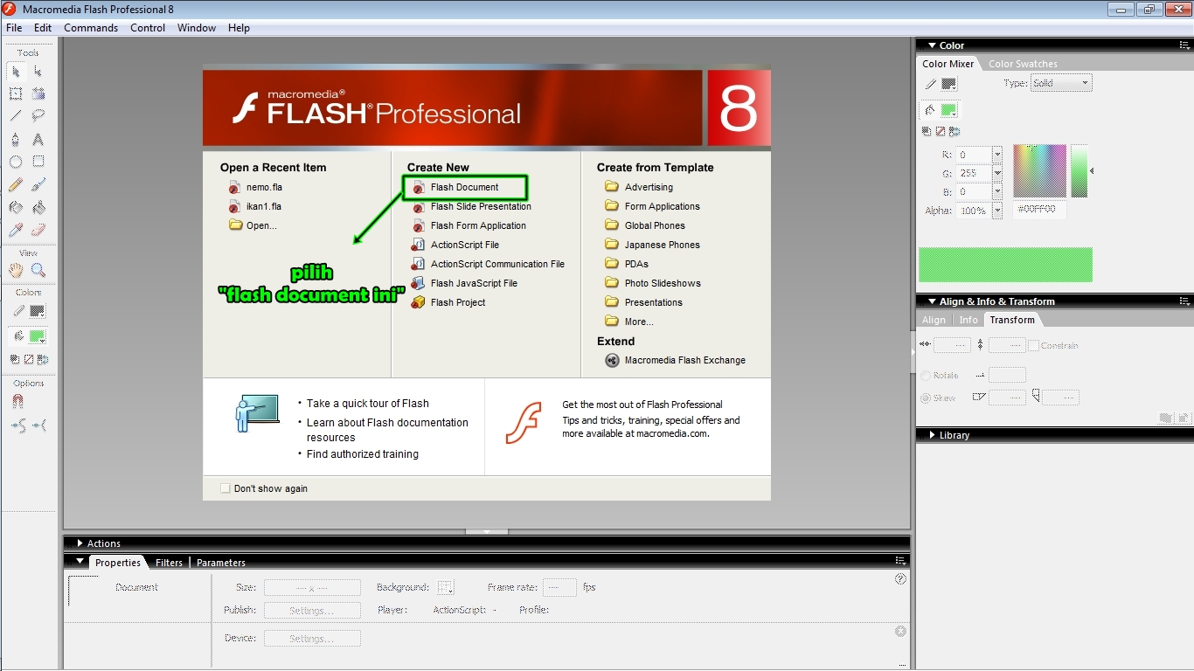Select the Brush tool
The image size is (1194, 671).
[x=38, y=185]
